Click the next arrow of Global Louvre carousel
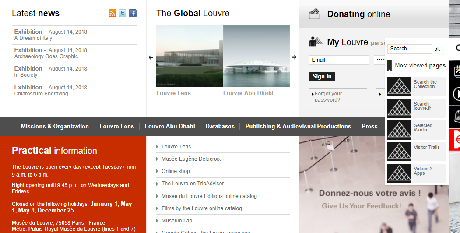 click(x=294, y=57)
